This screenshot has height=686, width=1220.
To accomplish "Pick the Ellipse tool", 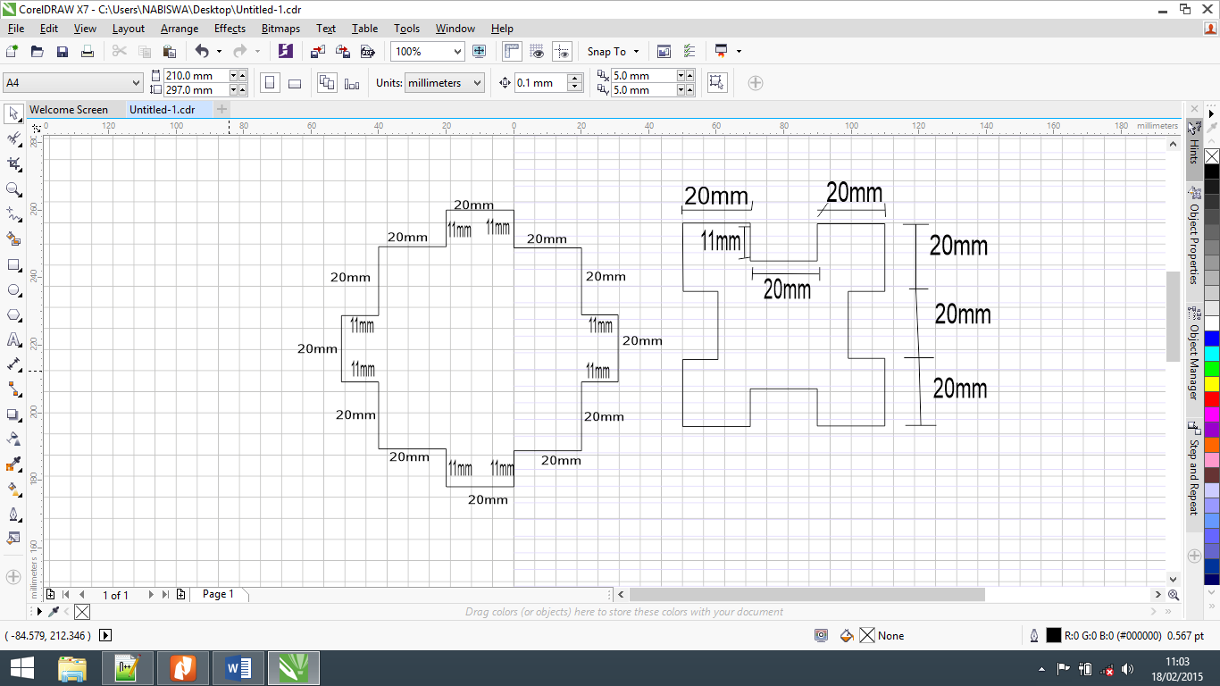I will [13, 290].
